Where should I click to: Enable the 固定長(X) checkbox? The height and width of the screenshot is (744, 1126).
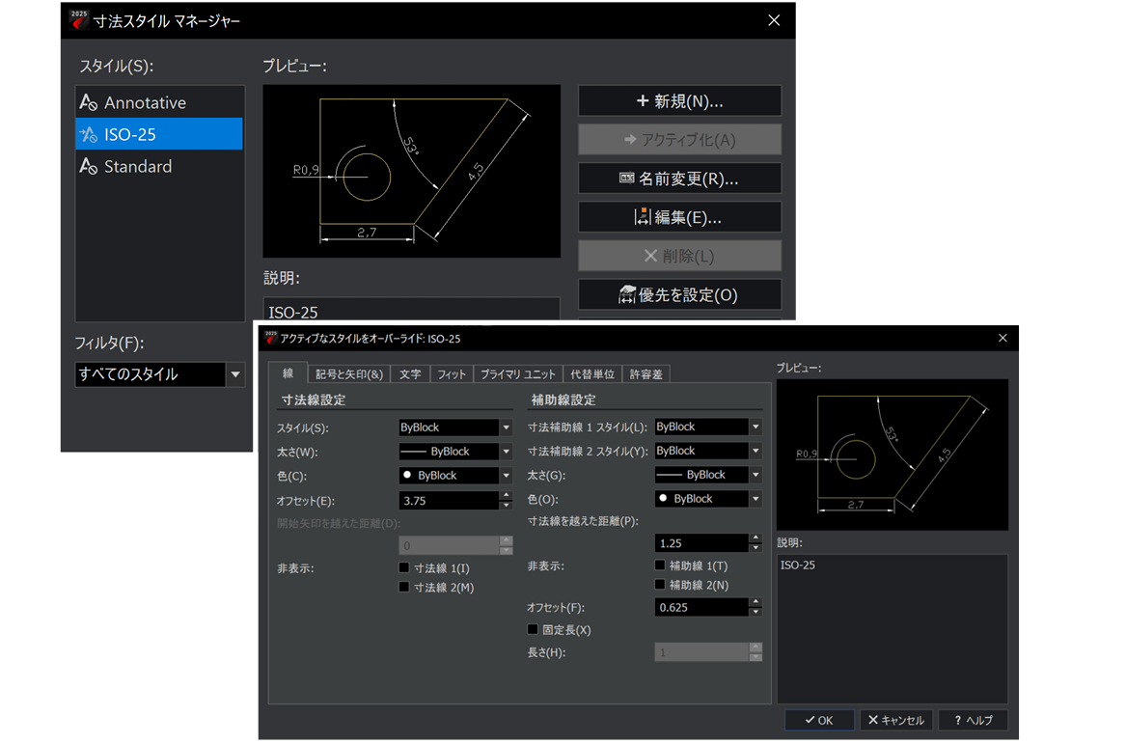tap(533, 629)
